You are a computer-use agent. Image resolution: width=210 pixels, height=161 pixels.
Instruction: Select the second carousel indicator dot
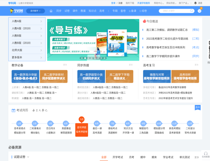click(x=85, y=58)
